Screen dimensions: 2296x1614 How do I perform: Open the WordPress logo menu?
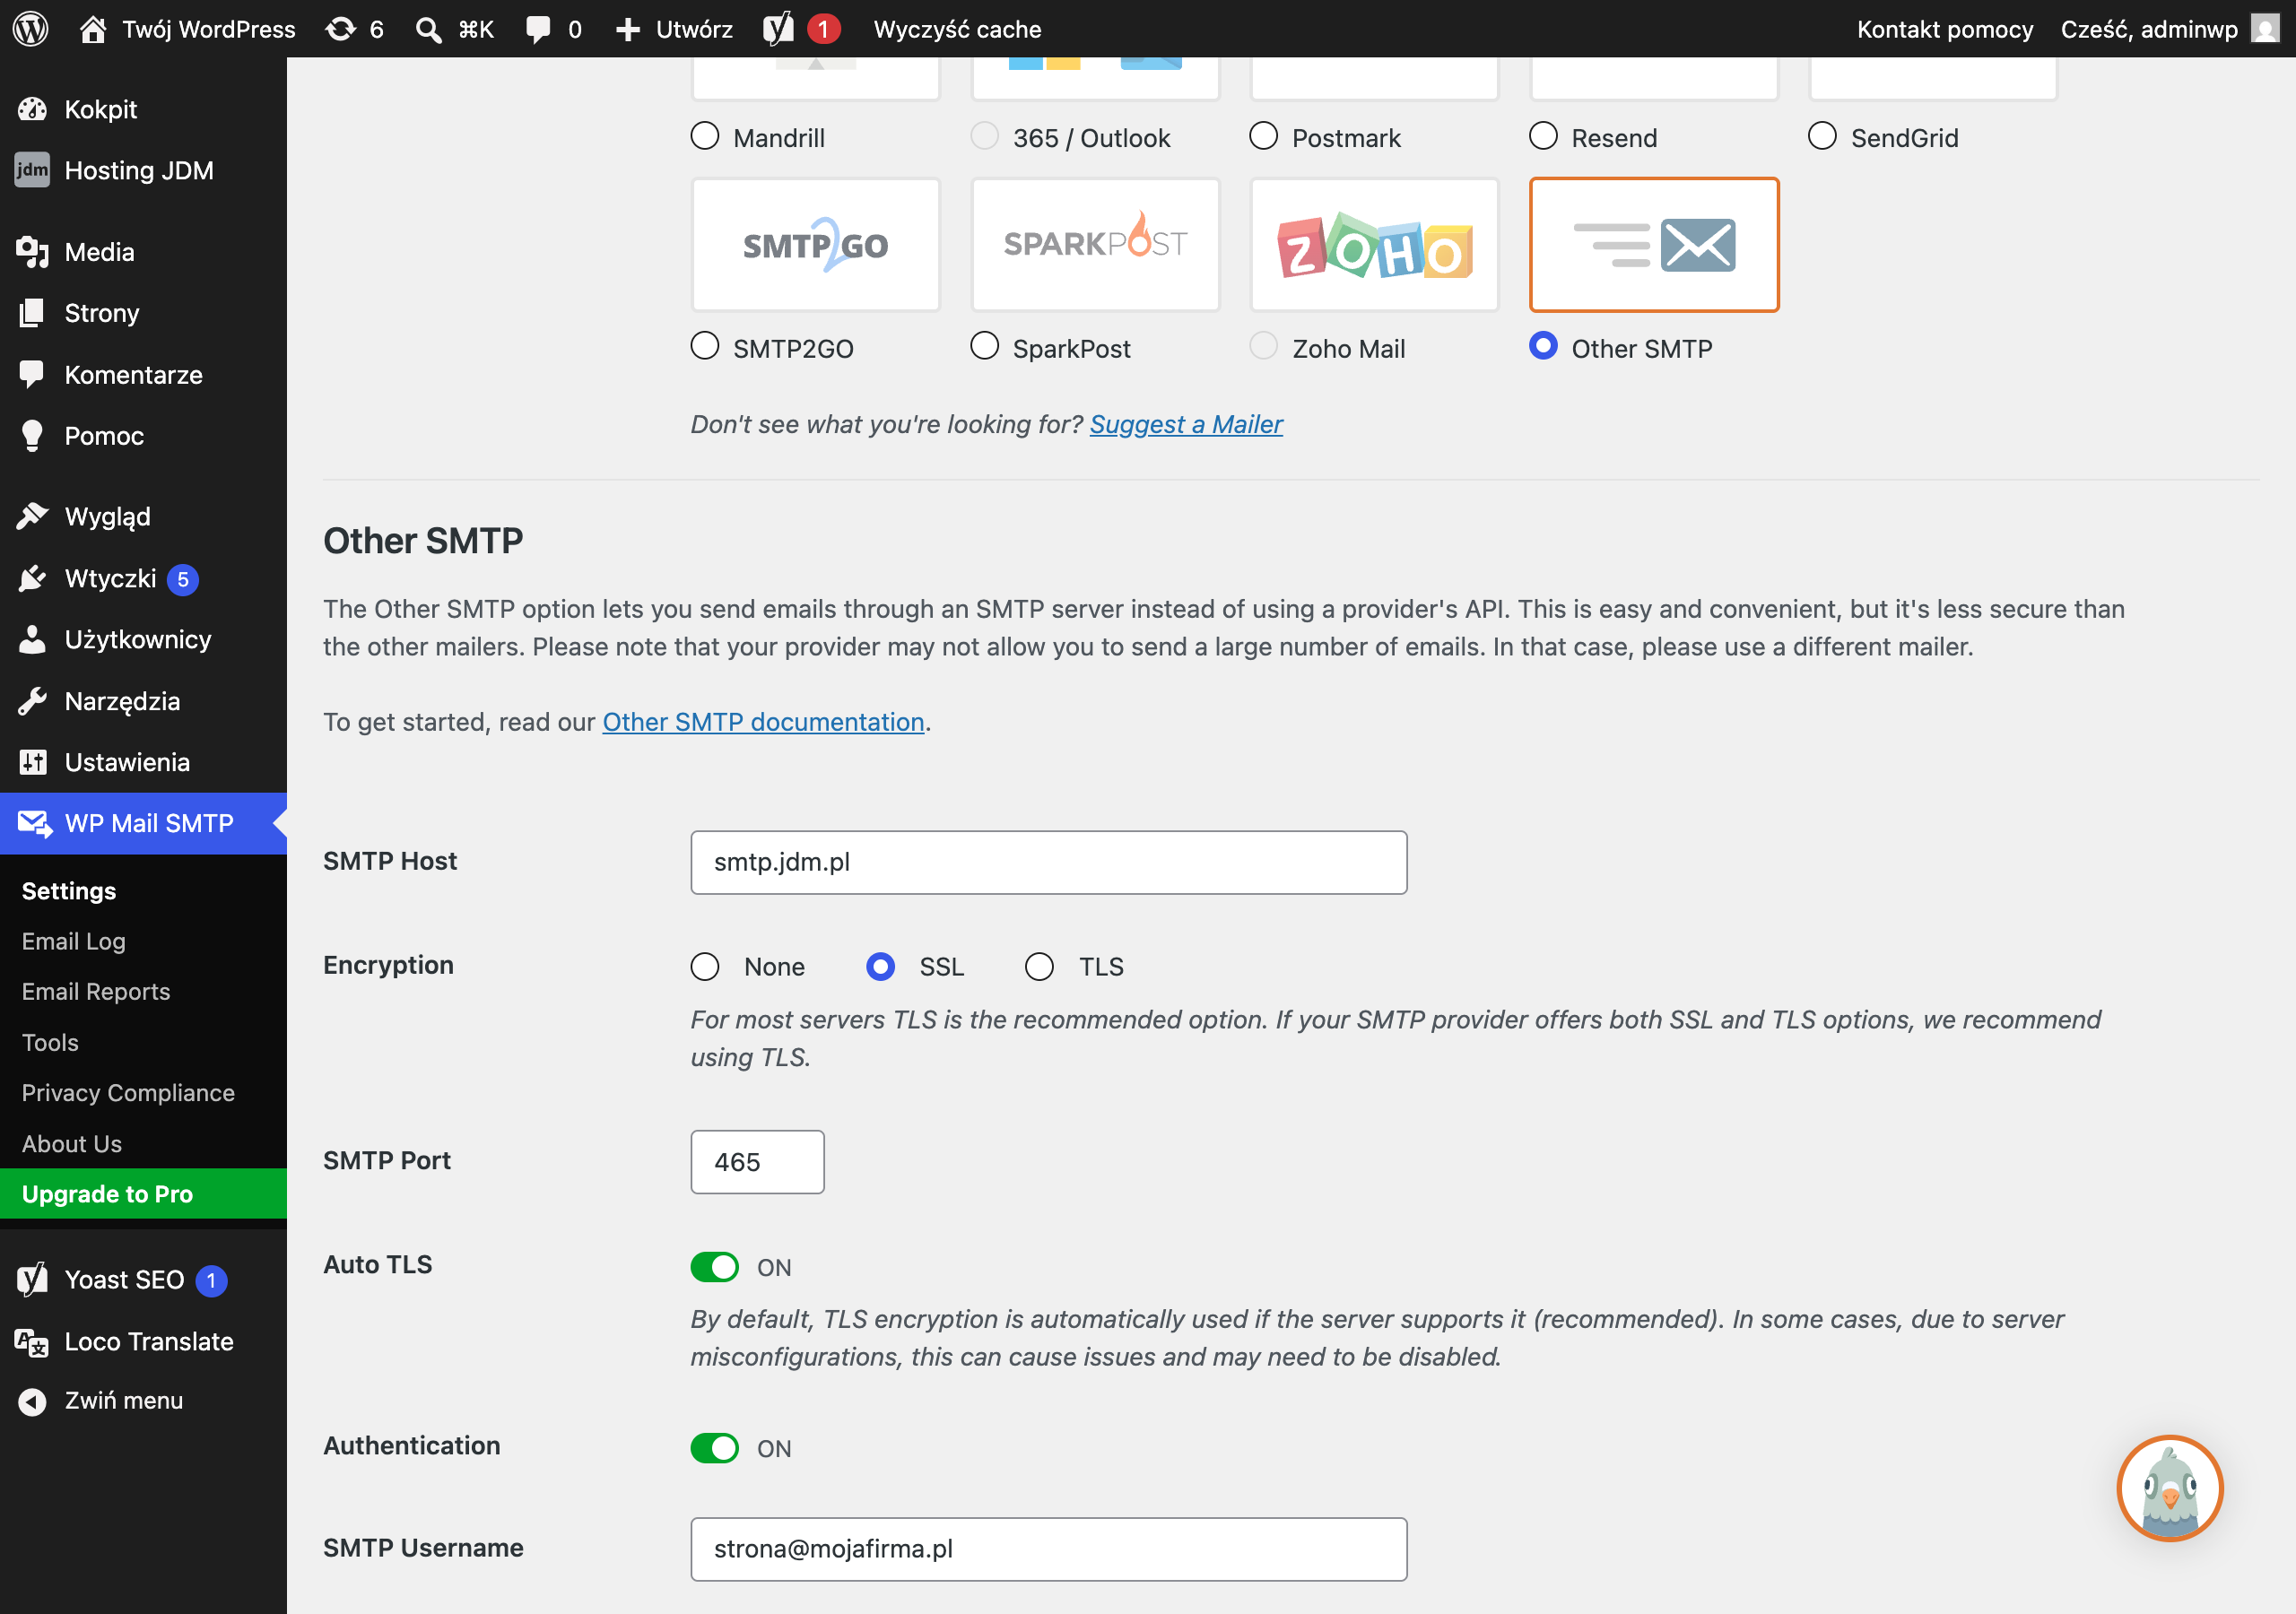(31, 28)
